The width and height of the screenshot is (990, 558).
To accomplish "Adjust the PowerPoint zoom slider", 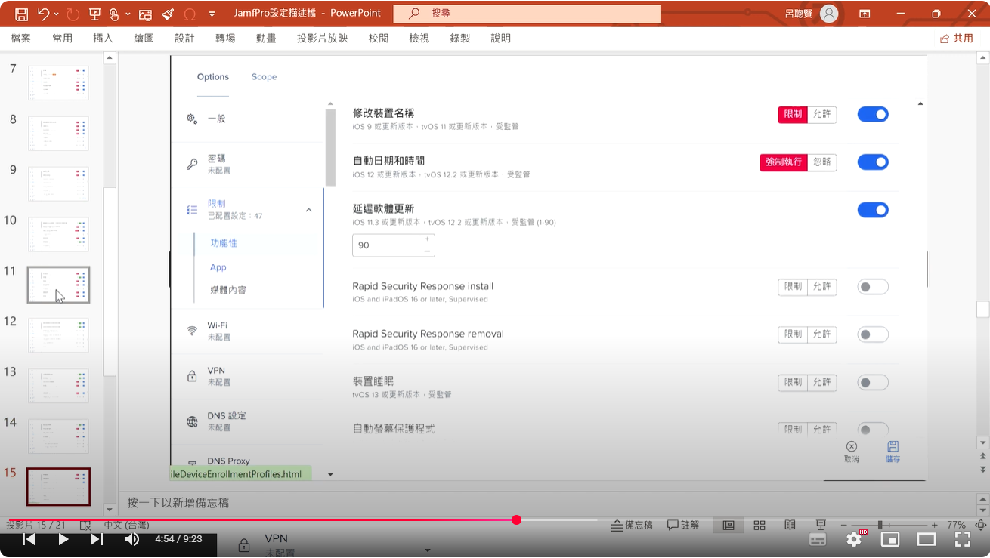I will [x=880, y=525].
